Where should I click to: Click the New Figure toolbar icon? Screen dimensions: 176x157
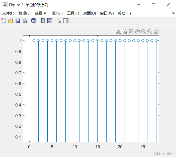[x=4, y=21]
